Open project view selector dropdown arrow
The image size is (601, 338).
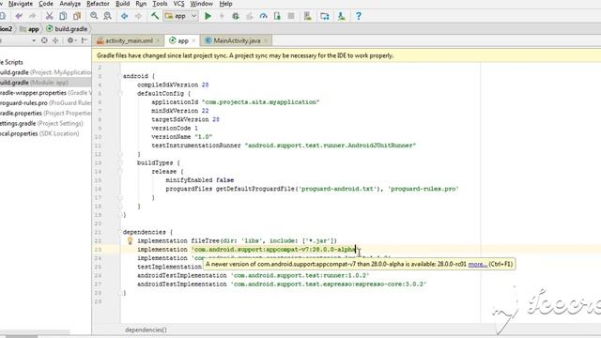coord(34,40)
